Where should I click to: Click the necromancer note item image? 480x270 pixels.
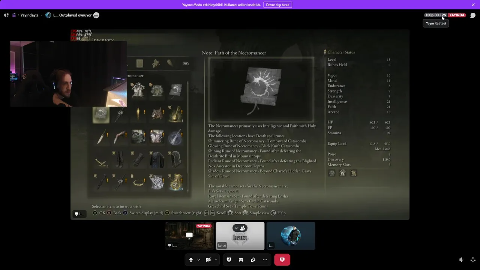[x=261, y=89]
